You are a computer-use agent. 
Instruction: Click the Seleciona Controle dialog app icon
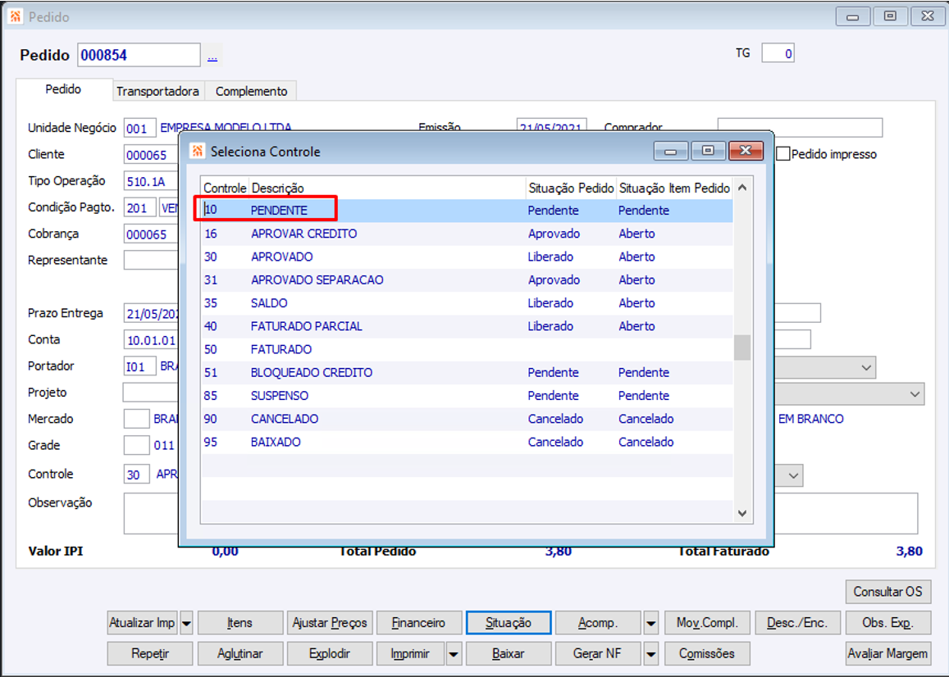click(198, 152)
